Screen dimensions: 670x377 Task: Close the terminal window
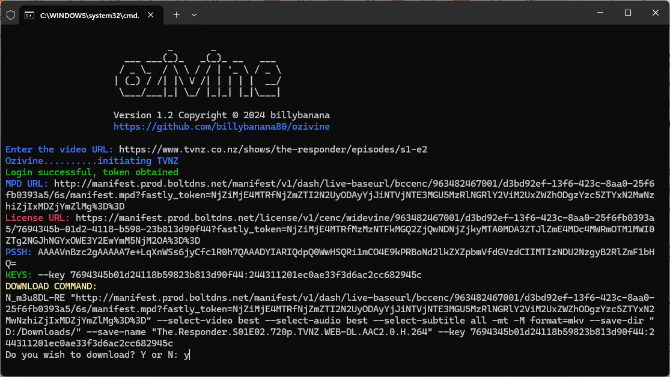tap(656, 13)
